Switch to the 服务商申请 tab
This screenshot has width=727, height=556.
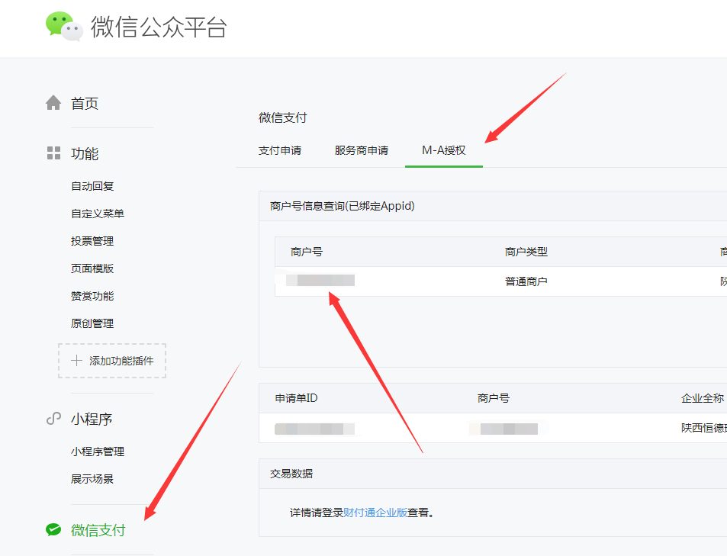362,150
